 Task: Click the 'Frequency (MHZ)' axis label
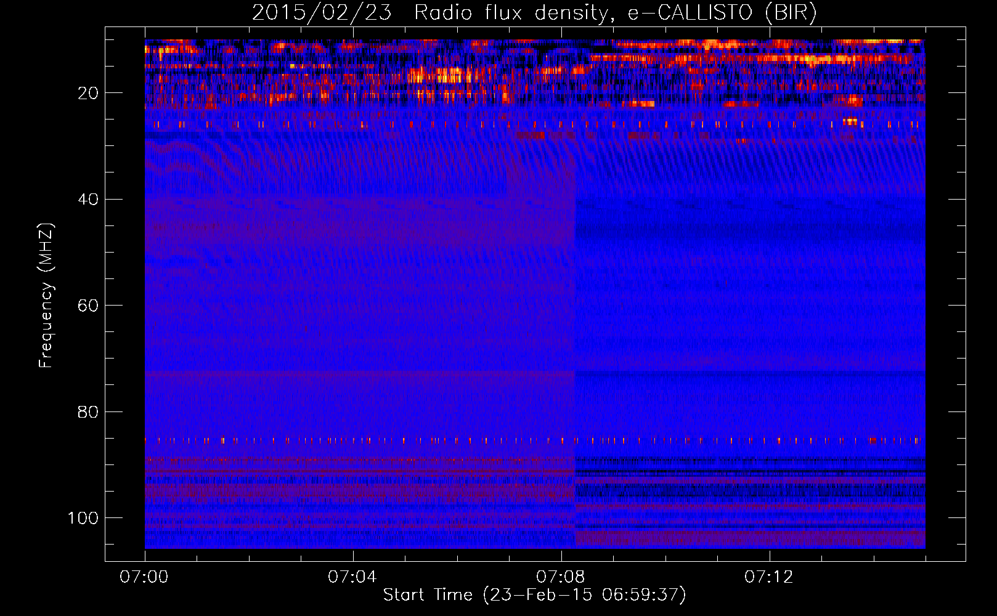tap(46, 296)
